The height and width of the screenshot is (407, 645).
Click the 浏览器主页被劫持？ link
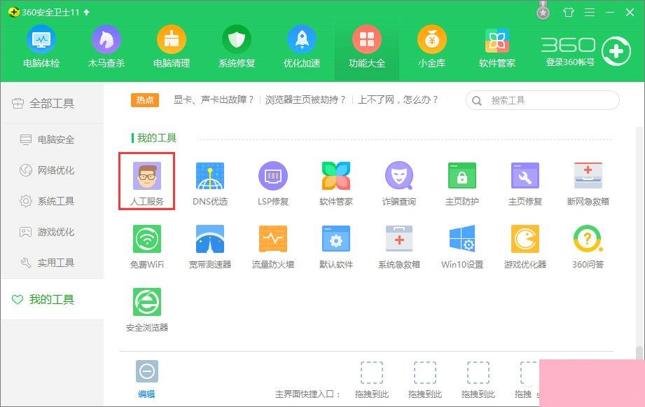(305, 99)
